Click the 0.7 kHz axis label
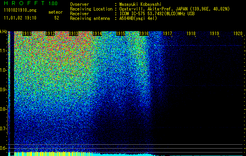The height and width of the screenshot is (156, 246). coord(3,129)
